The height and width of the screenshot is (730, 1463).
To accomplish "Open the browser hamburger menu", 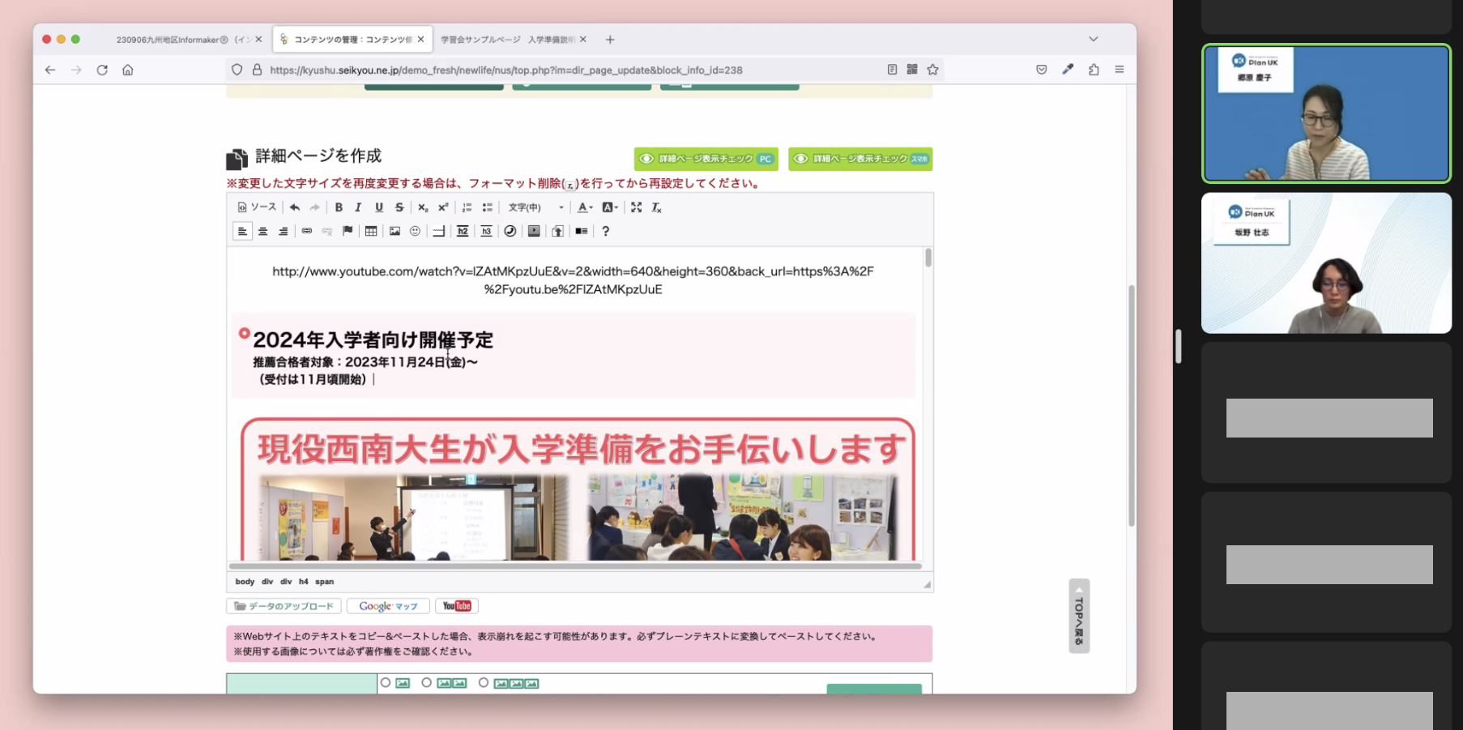I will (1120, 70).
